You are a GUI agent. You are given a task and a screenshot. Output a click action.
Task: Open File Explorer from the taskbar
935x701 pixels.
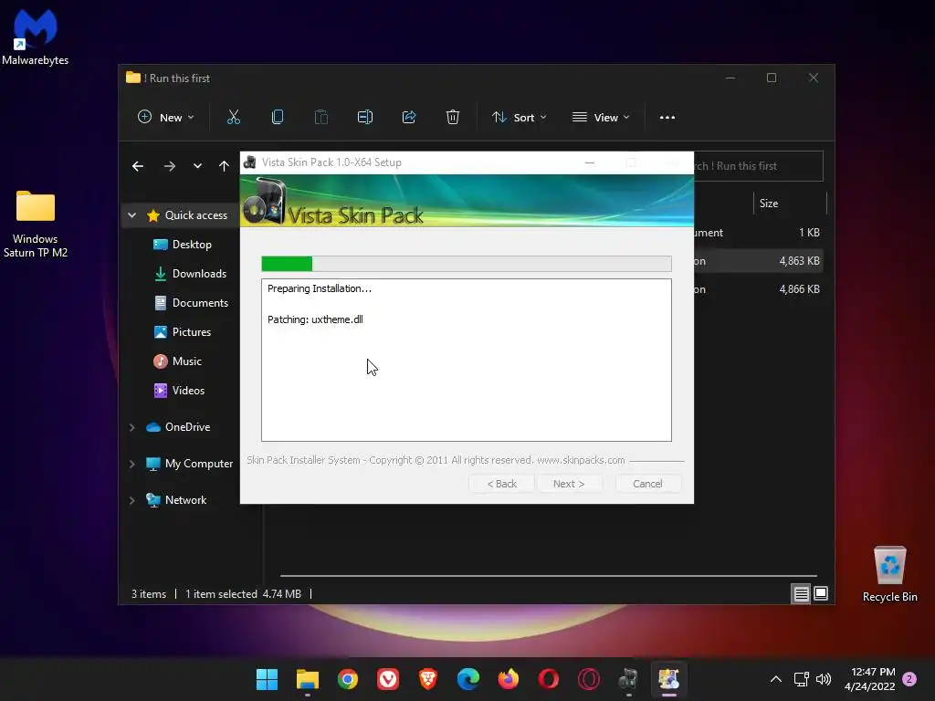[x=308, y=679]
